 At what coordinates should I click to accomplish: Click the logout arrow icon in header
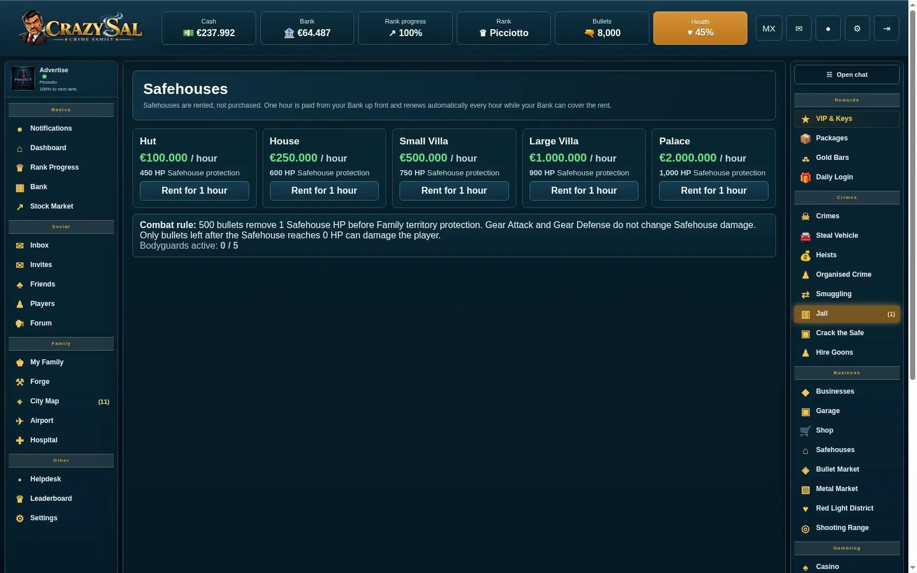coord(887,28)
